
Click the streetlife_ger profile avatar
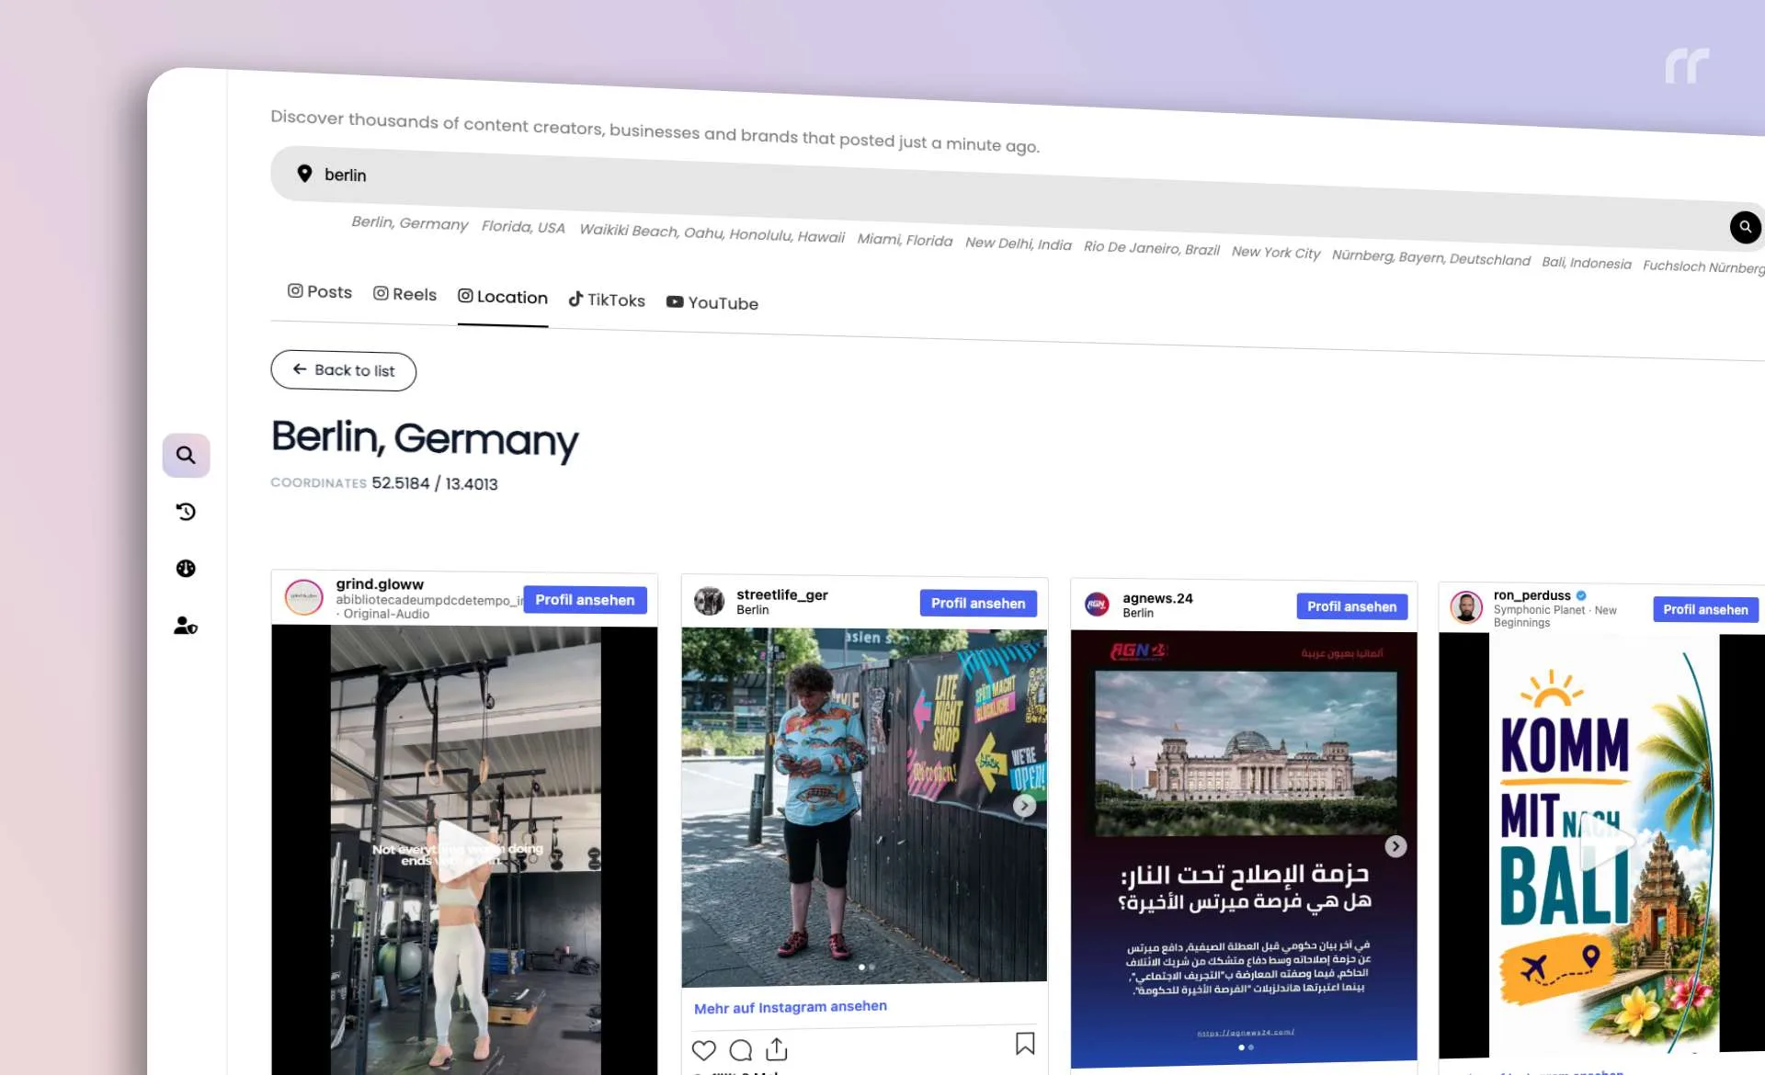tap(709, 601)
